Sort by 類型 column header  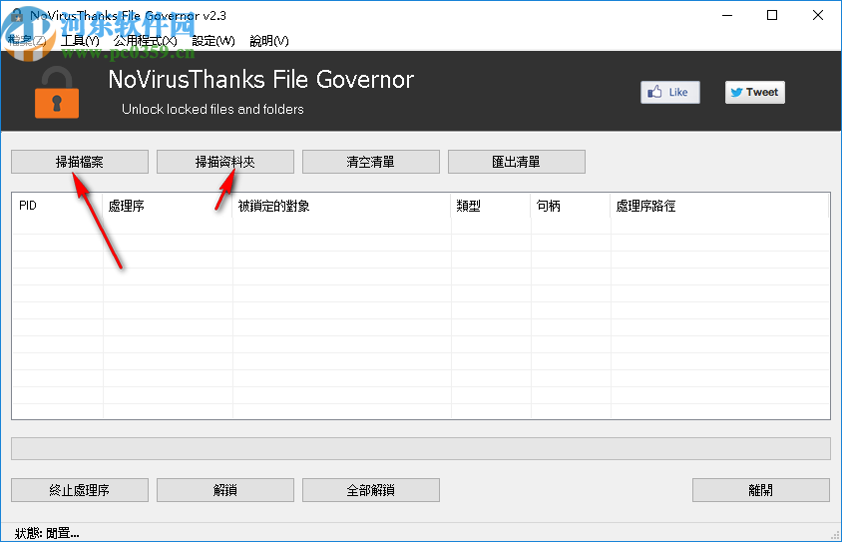(491, 206)
